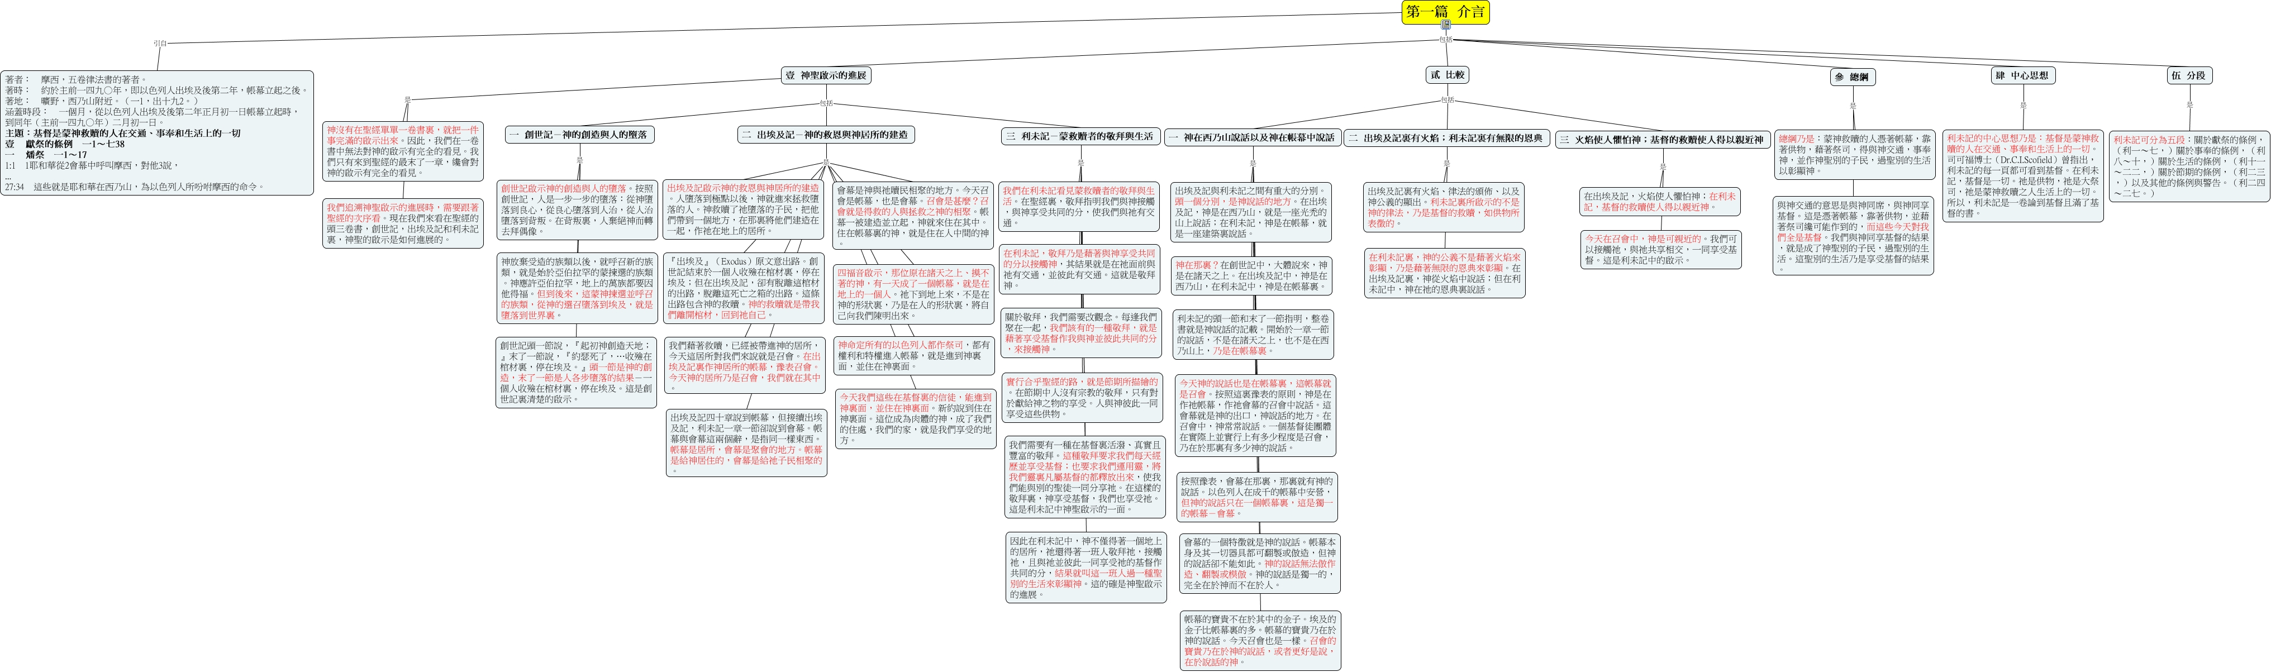The width and height of the screenshot is (2271, 672).
Task: Select the node 壹 神聖啟示的進展
Action: (x=826, y=75)
